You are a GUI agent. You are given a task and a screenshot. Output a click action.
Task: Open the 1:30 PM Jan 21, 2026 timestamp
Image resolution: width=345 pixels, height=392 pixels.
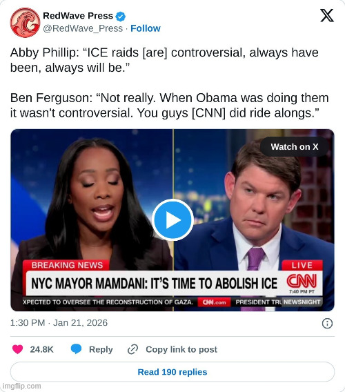point(59,323)
